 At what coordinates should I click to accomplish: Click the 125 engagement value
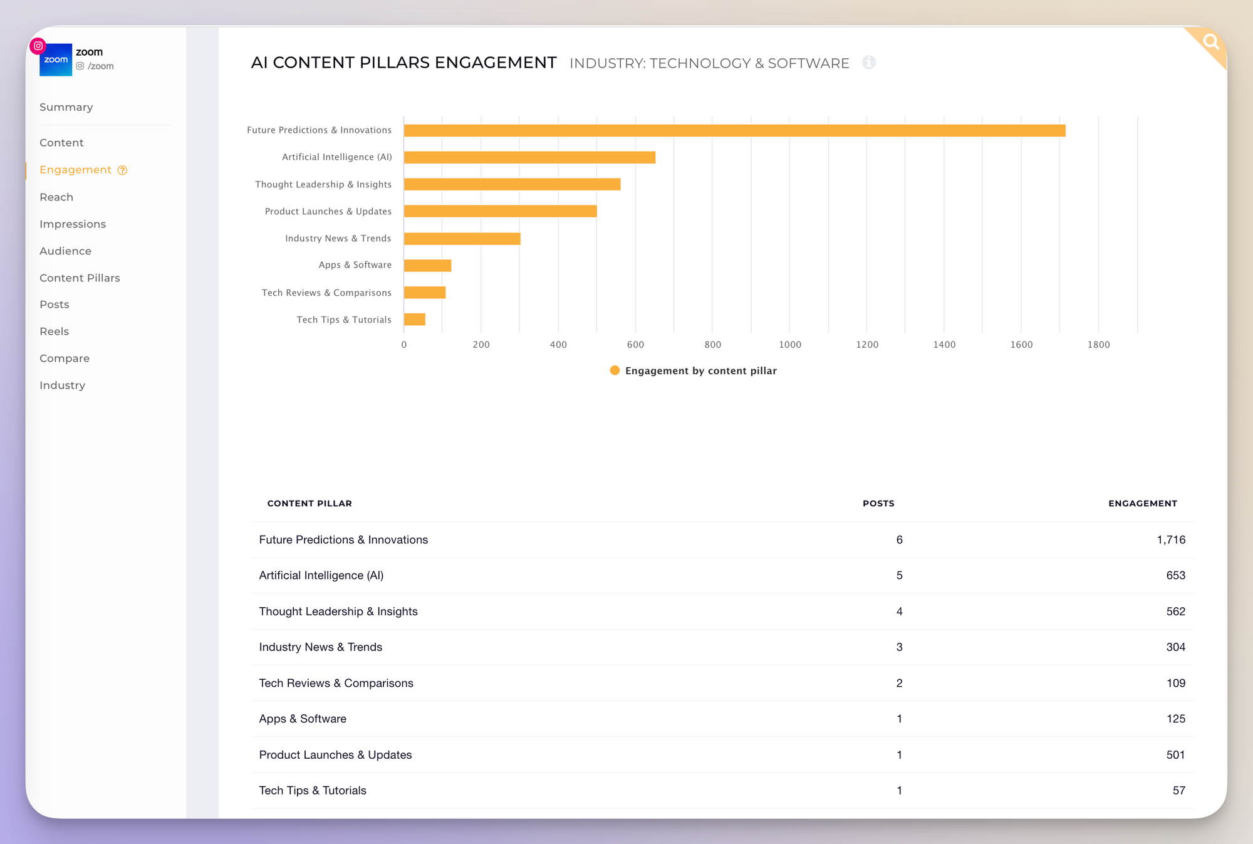click(x=1175, y=719)
